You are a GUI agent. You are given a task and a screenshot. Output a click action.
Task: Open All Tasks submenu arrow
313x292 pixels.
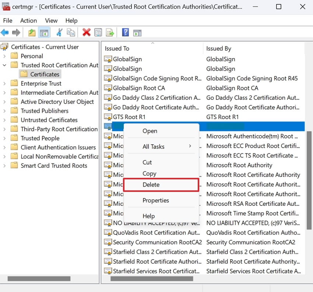pyautogui.click(x=190, y=146)
